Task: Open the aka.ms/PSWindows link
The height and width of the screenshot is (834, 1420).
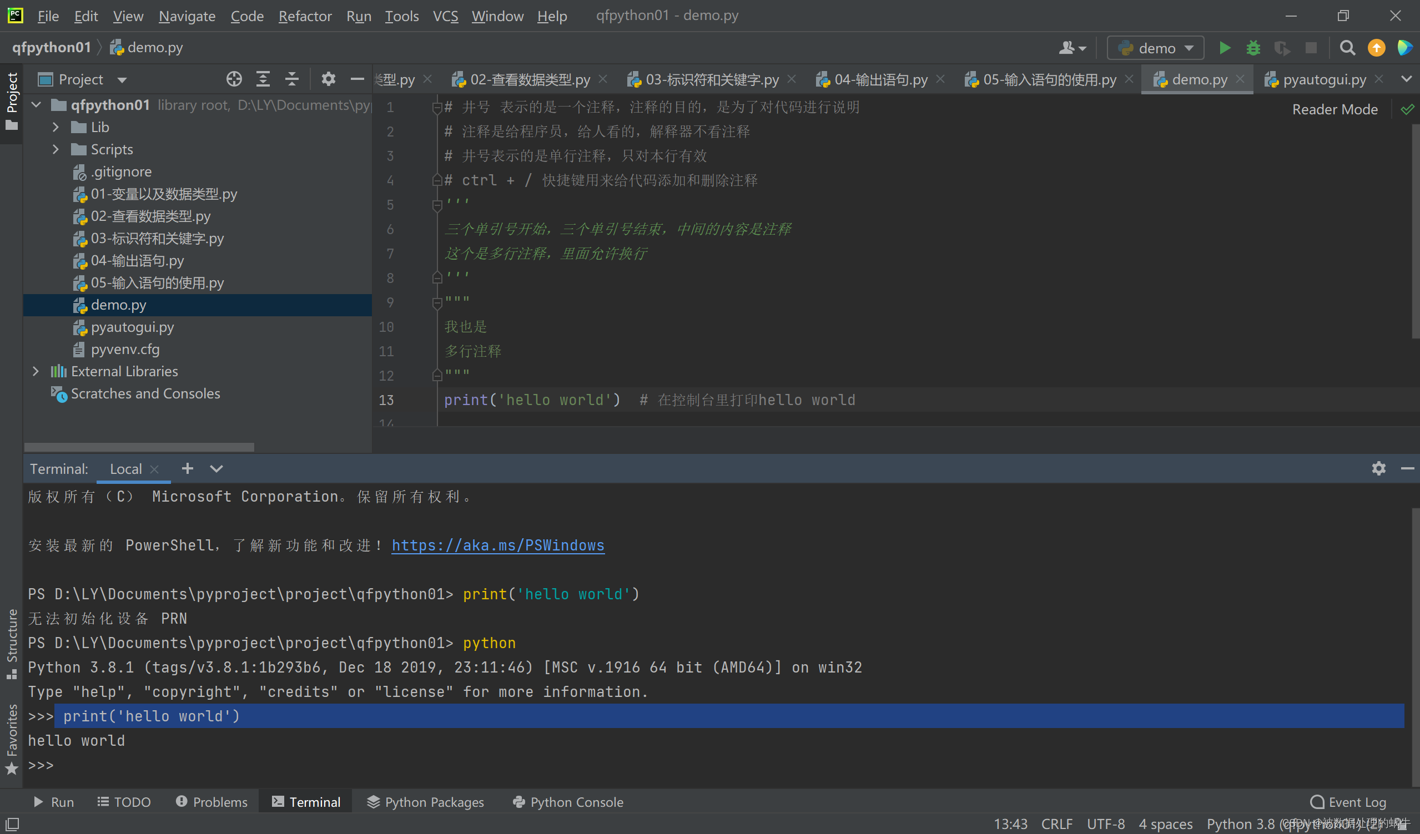Action: point(497,545)
